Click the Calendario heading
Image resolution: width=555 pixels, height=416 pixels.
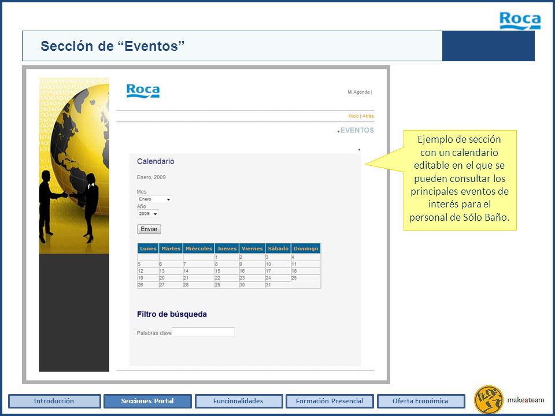[156, 161]
